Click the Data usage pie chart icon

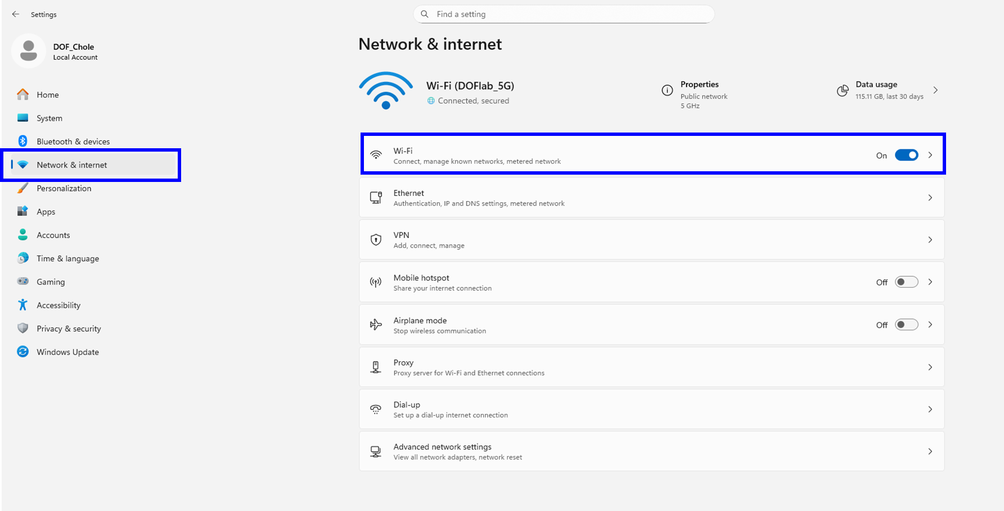pyautogui.click(x=843, y=90)
